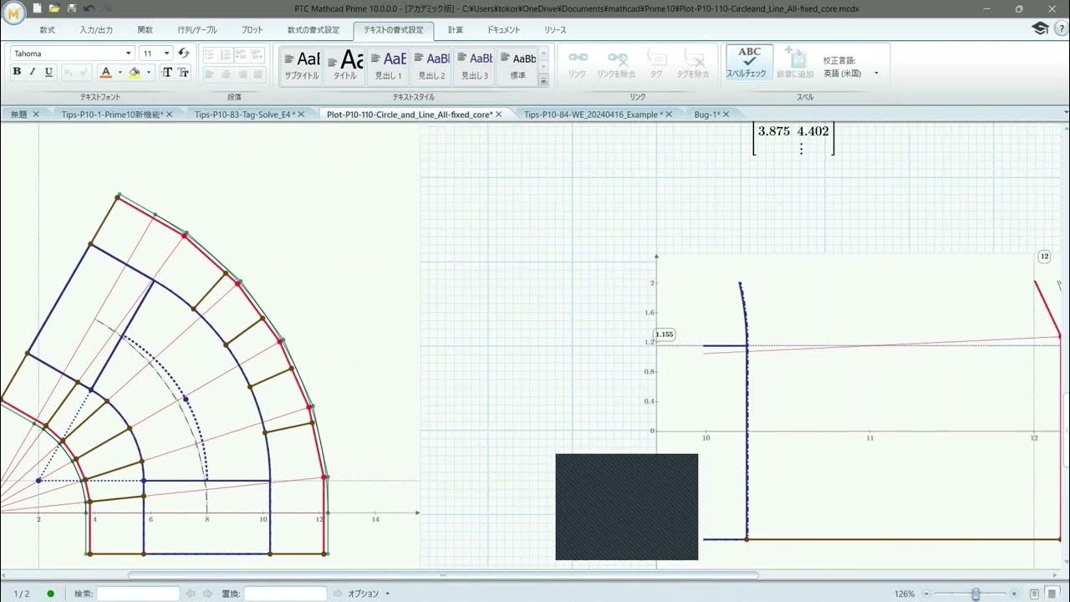
Task: Apply the サブタイトル text style
Action: (x=302, y=65)
